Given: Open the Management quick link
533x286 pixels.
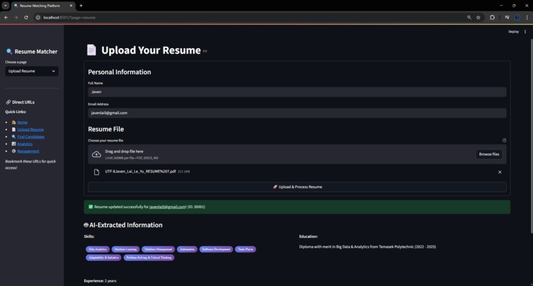Looking at the screenshot, I should (x=28, y=151).
